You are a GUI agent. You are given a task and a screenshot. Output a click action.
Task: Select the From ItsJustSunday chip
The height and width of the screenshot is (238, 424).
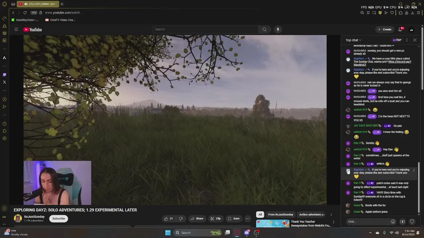(x=281, y=215)
